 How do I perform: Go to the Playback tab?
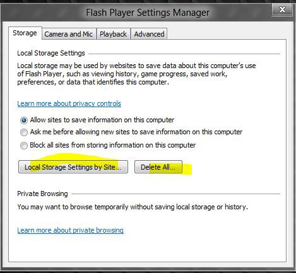(x=113, y=34)
